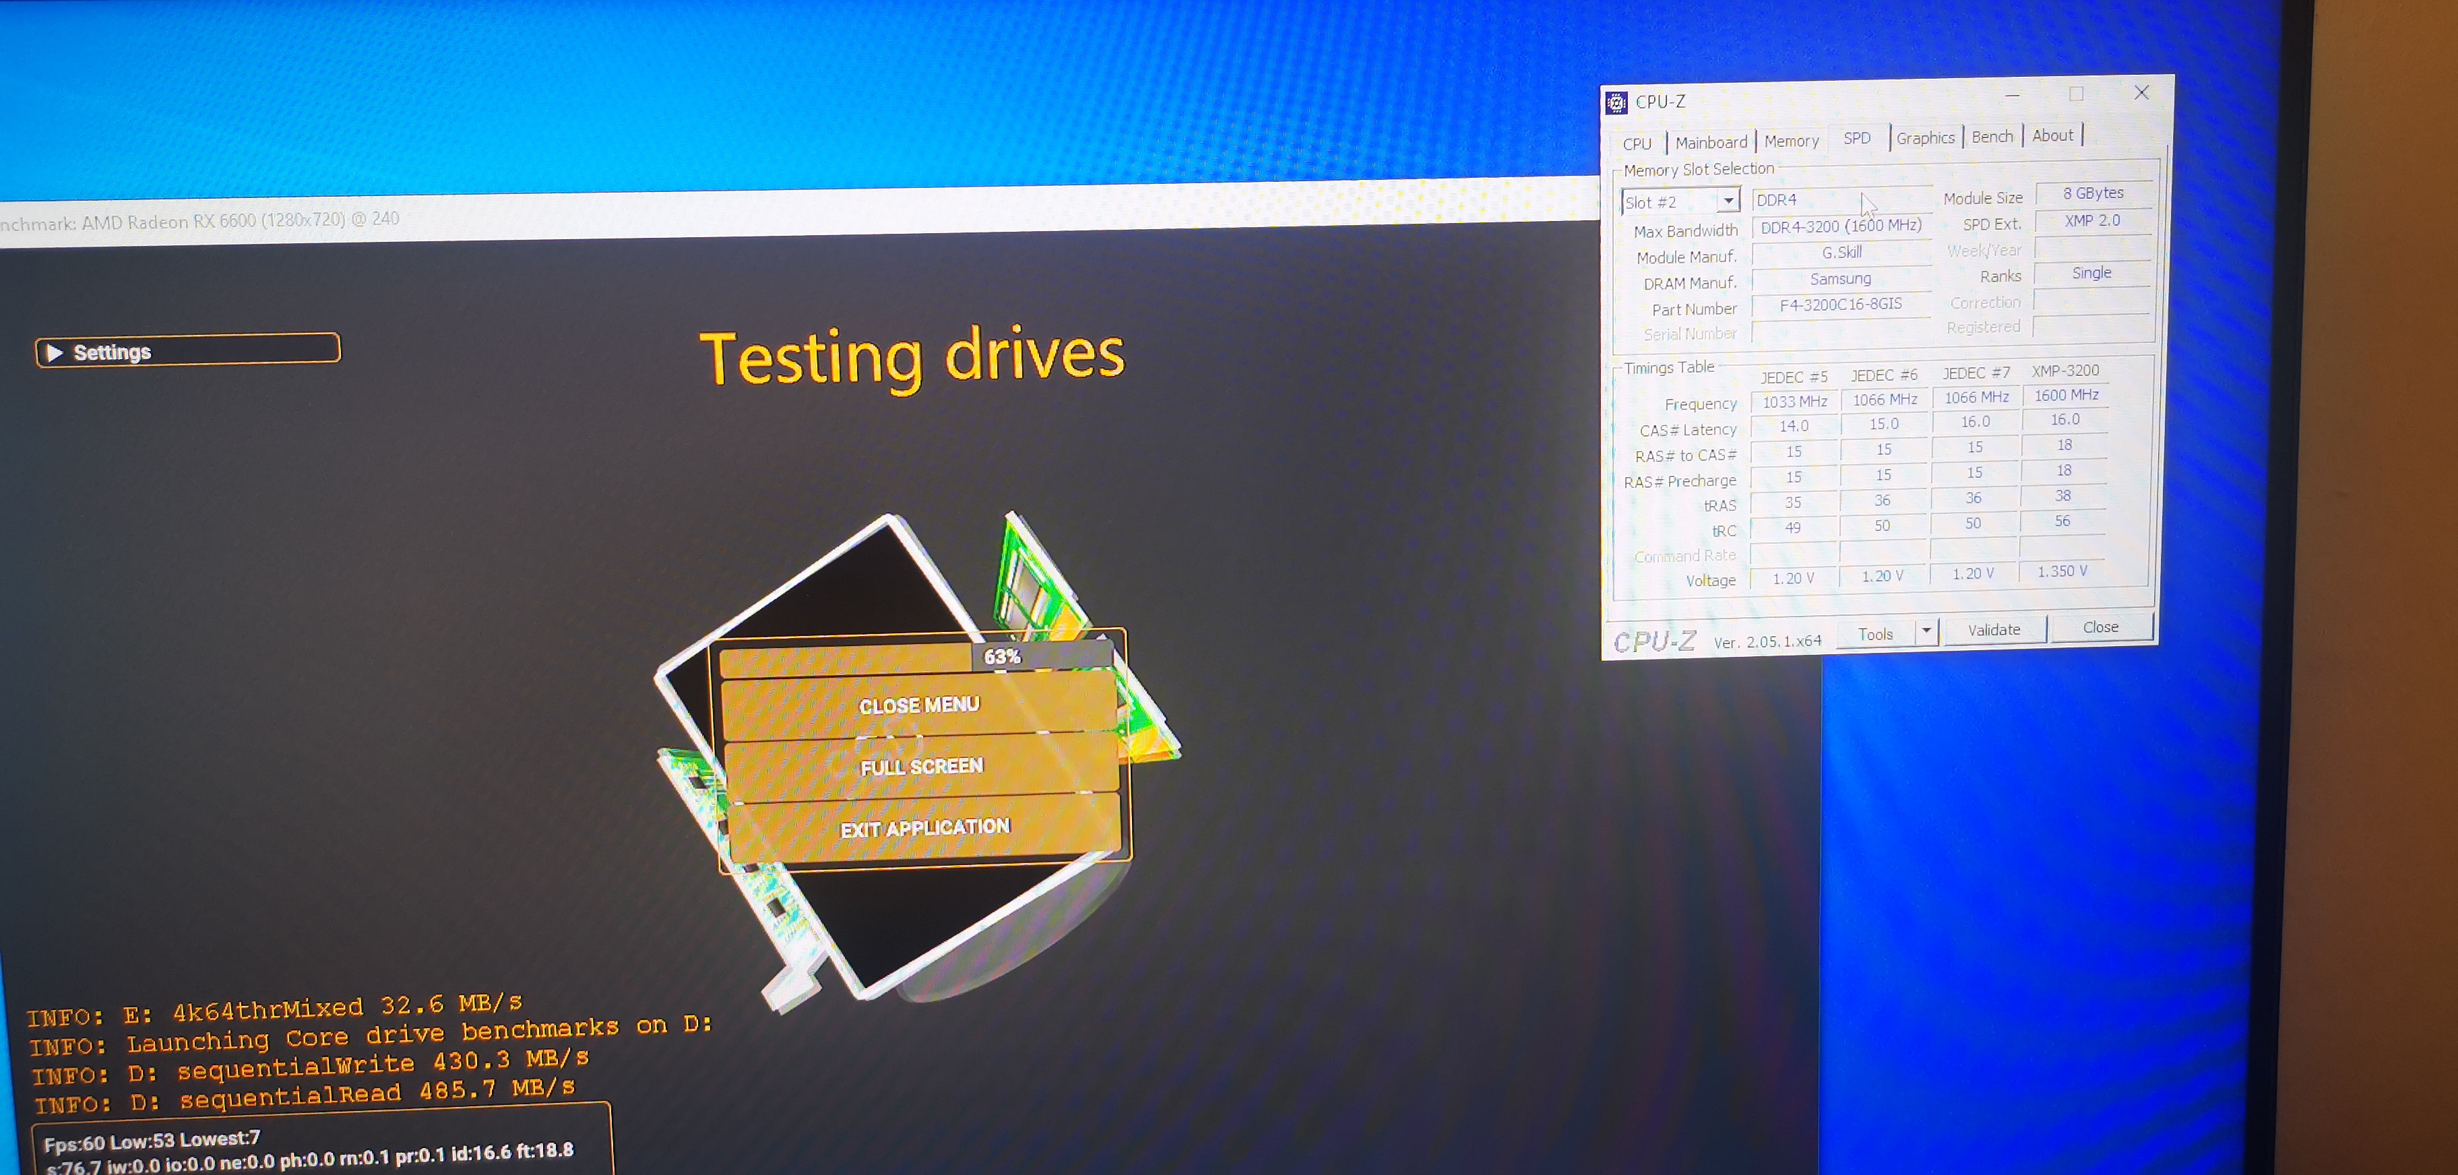Viewport: 2458px width, 1175px height.
Task: Show the About tab
Action: [x=2052, y=136]
